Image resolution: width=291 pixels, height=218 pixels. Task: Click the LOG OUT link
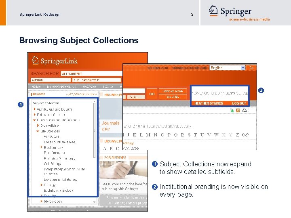coord(239,103)
